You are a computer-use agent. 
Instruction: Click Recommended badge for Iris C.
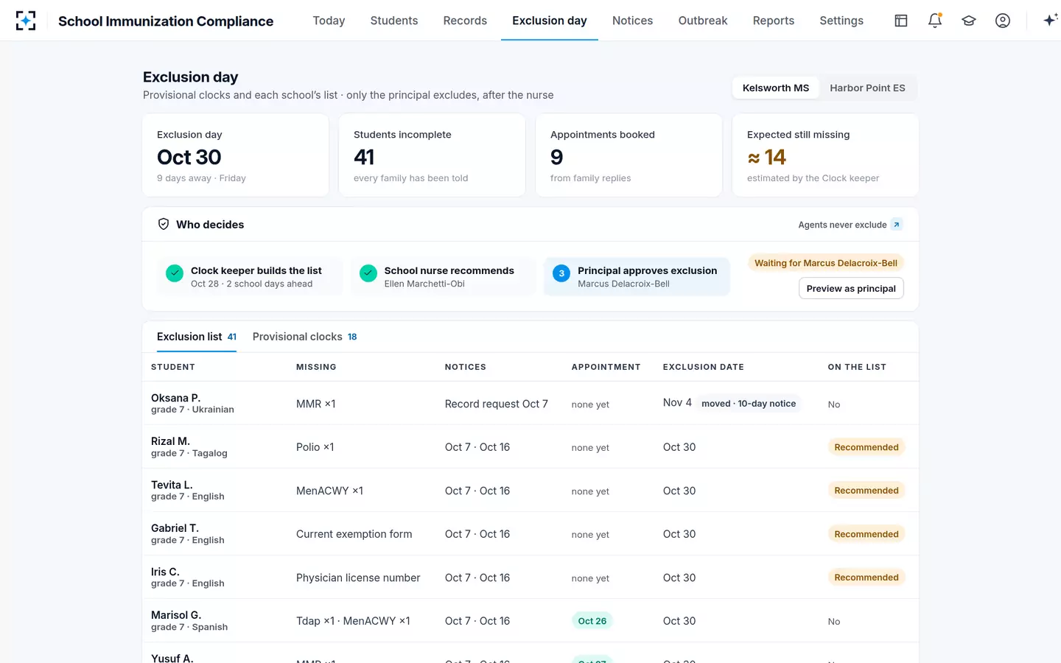click(866, 578)
